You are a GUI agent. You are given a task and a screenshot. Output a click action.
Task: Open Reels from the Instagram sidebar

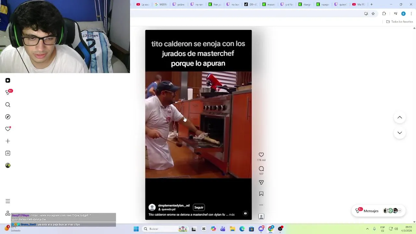(8, 80)
